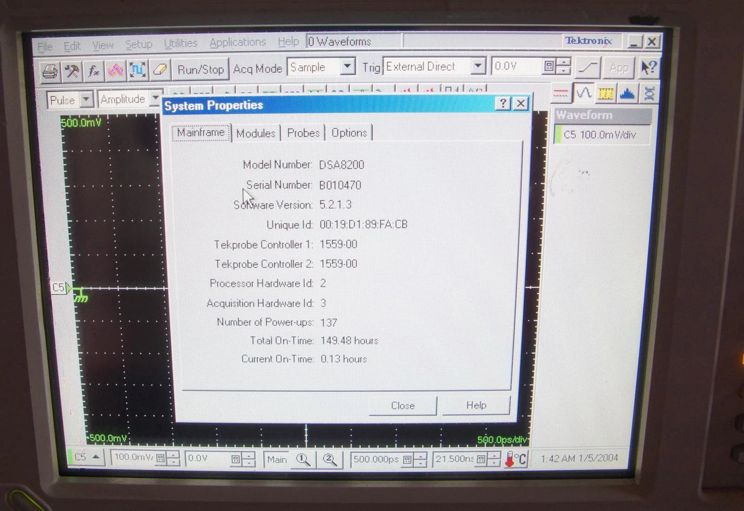Click the App button in the toolbar

(619, 67)
